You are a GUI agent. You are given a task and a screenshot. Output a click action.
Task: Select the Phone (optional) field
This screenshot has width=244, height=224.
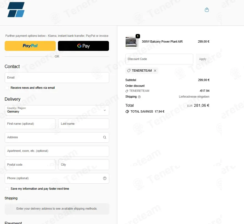[57, 178]
